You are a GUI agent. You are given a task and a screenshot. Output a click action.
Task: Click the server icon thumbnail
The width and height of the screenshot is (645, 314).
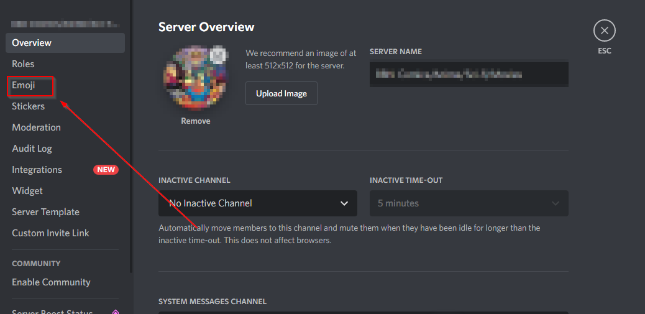point(195,78)
